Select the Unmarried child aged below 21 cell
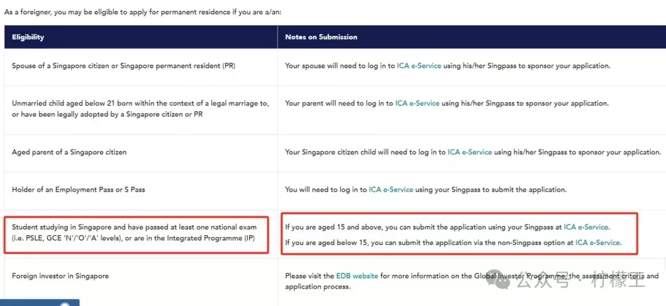 (141, 110)
